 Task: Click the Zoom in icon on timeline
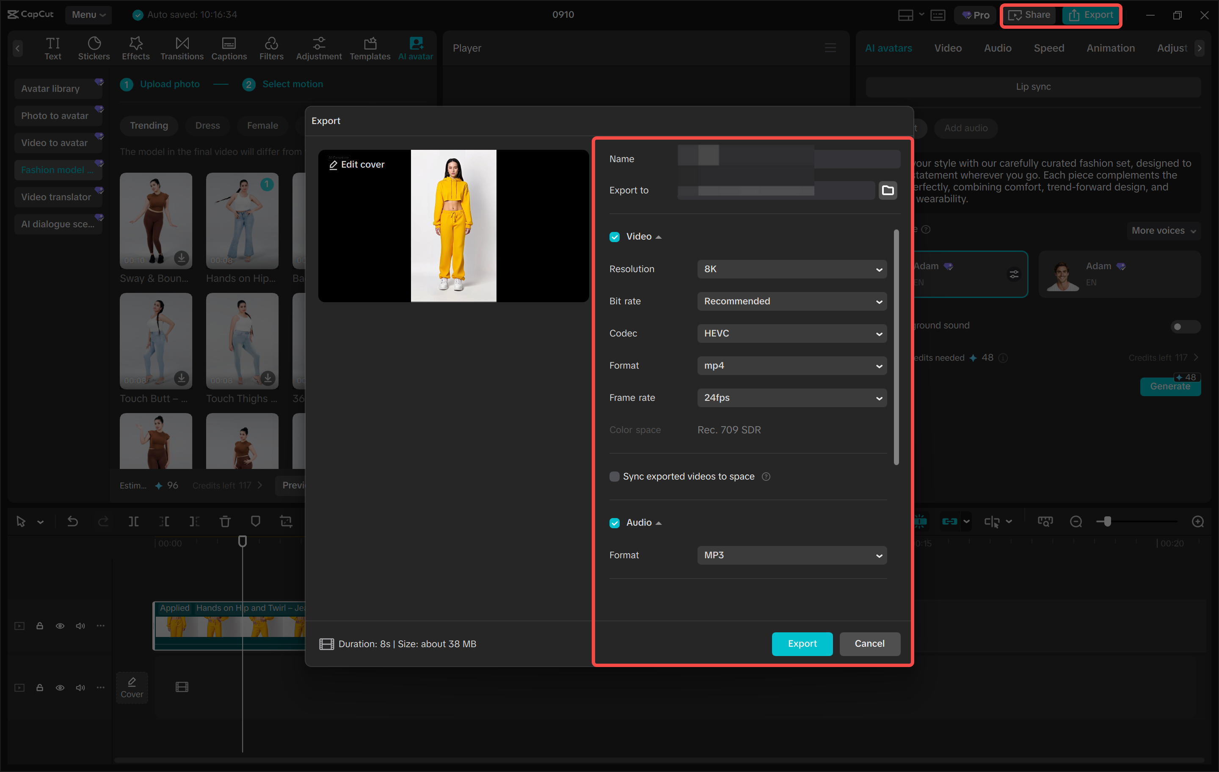click(1197, 521)
